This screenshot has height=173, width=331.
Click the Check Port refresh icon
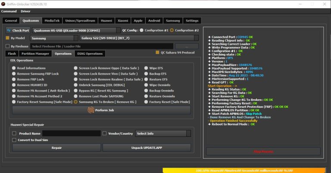[x=9, y=31]
